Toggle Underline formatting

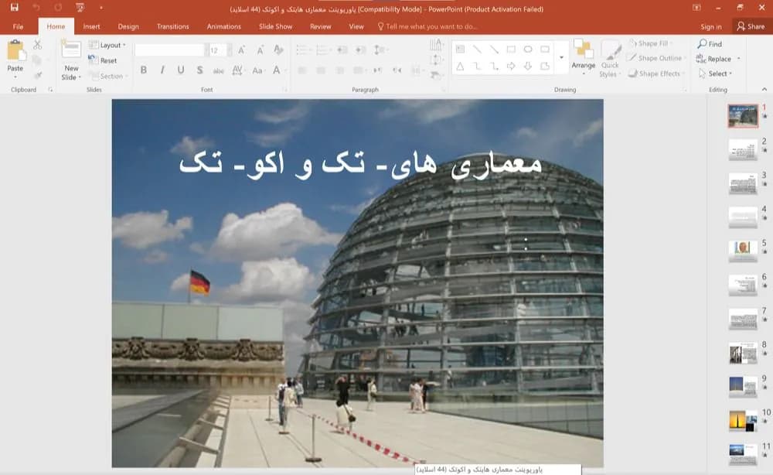[x=181, y=70]
